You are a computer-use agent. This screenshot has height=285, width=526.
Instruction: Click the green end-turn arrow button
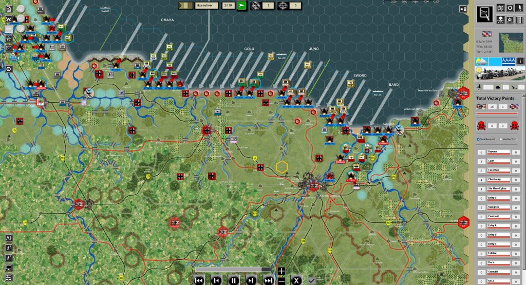pyautogui.click(x=242, y=5)
